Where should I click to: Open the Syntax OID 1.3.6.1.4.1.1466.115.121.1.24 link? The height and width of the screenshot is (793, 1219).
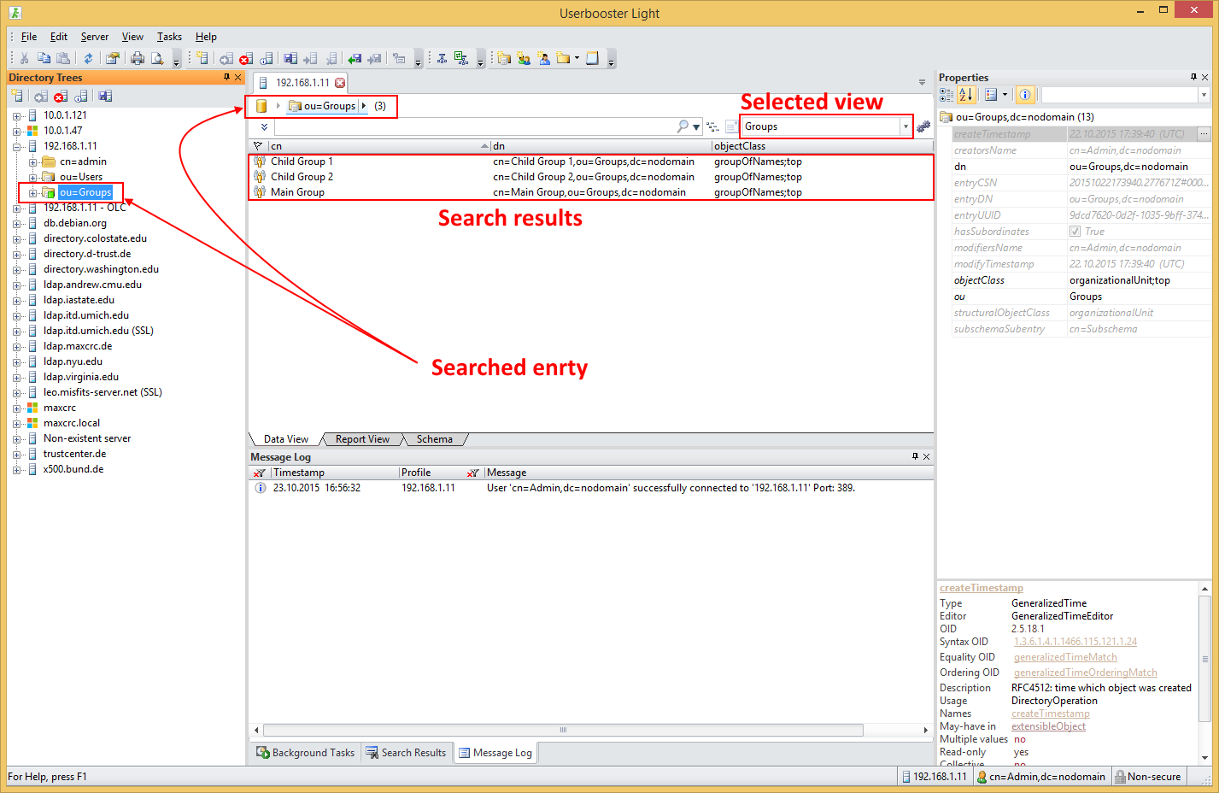click(1075, 642)
